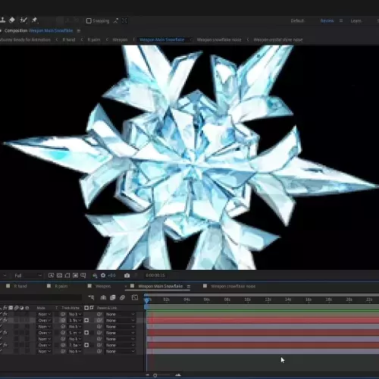The image size is (379, 379).
Task: Click the timeline zoom in mountain icon
Action: coord(178,375)
